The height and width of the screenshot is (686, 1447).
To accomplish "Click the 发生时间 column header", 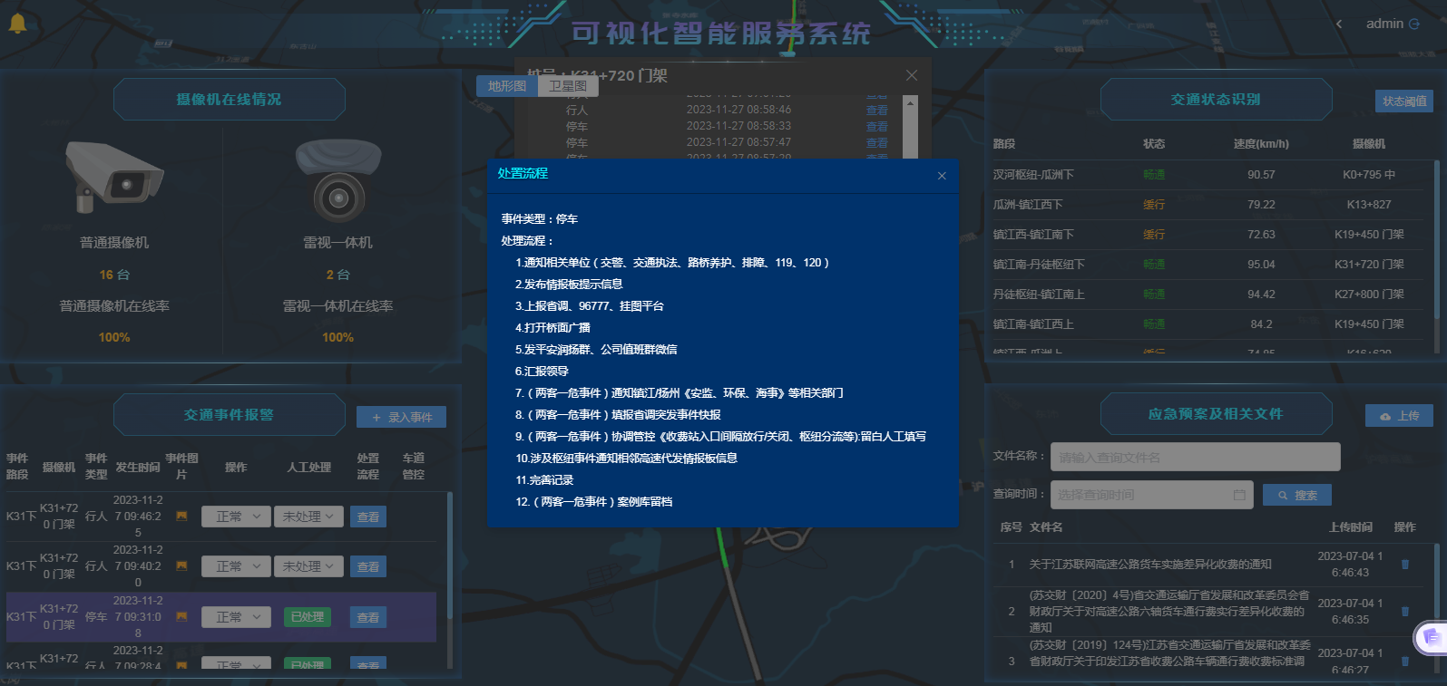I will pyautogui.click(x=138, y=467).
